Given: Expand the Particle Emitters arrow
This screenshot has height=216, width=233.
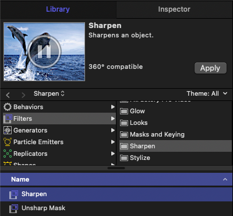Looking at the screenshot, I should (x=113, y=142).
